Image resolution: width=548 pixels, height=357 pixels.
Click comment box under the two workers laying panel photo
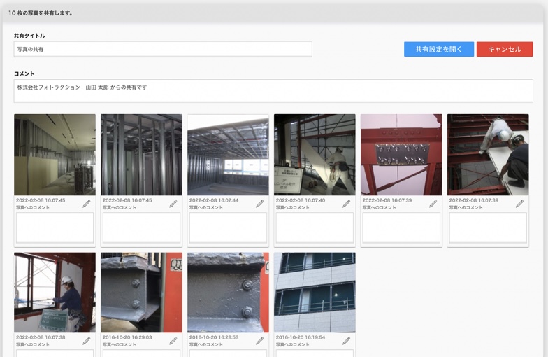(x=488, y=227)
